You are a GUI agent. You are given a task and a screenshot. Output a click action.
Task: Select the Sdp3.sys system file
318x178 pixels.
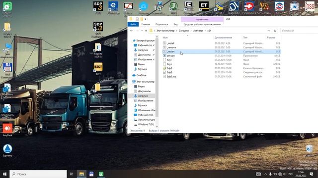[x=222, y=77]
